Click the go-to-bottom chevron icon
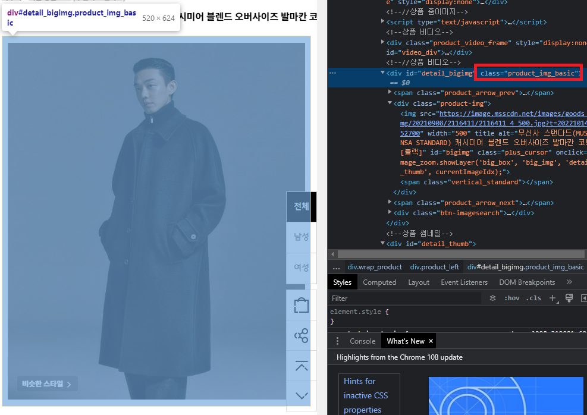This screenshot has height=415, width=587. point(302,395)
